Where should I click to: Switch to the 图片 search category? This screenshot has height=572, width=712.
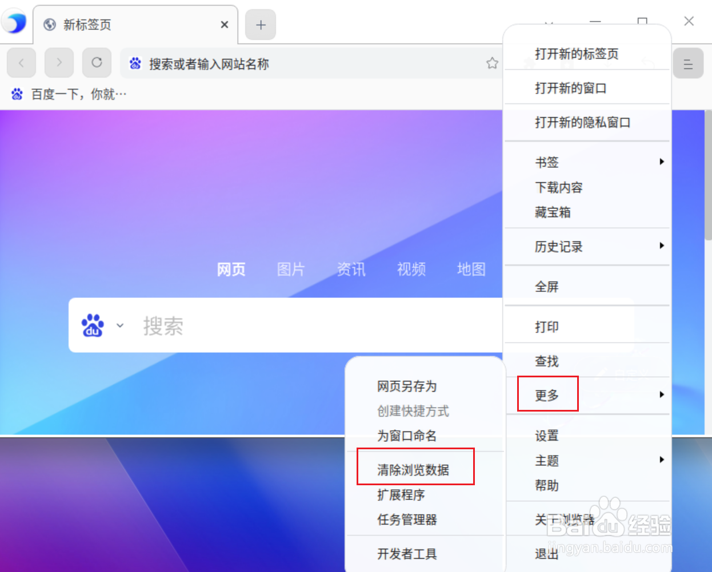point(291,269)
